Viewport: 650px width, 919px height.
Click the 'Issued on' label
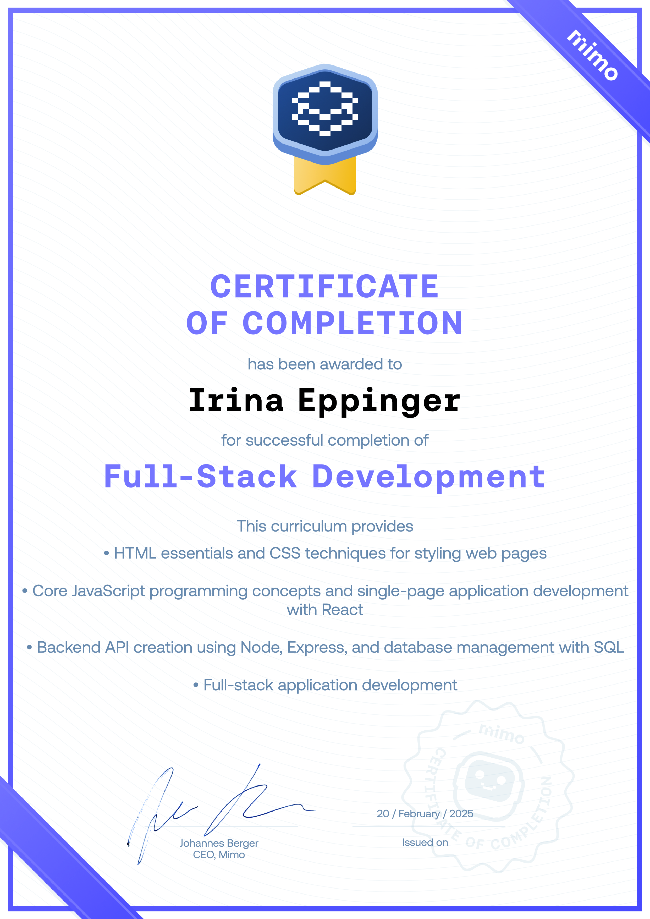[425, 843]
